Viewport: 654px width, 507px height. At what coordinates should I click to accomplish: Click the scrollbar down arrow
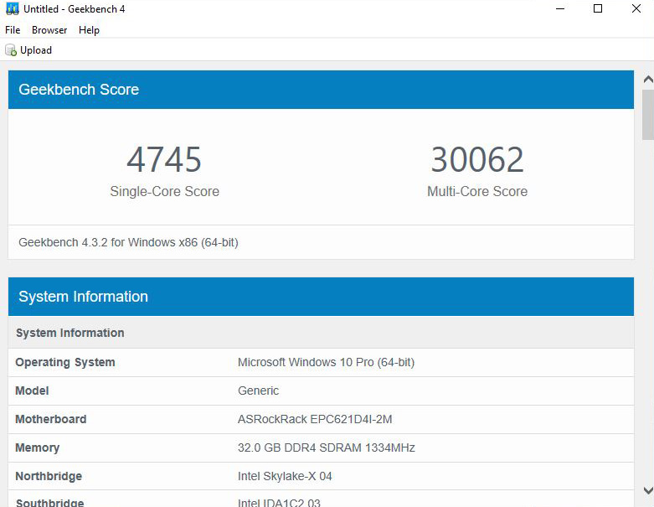click(x=648, y=490)
